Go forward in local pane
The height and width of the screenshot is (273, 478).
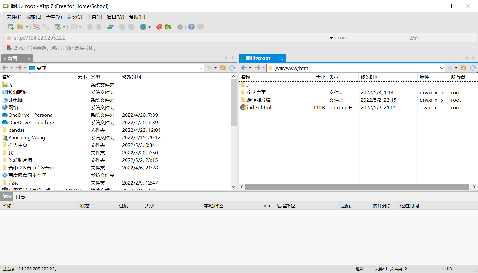click(19, 68)
